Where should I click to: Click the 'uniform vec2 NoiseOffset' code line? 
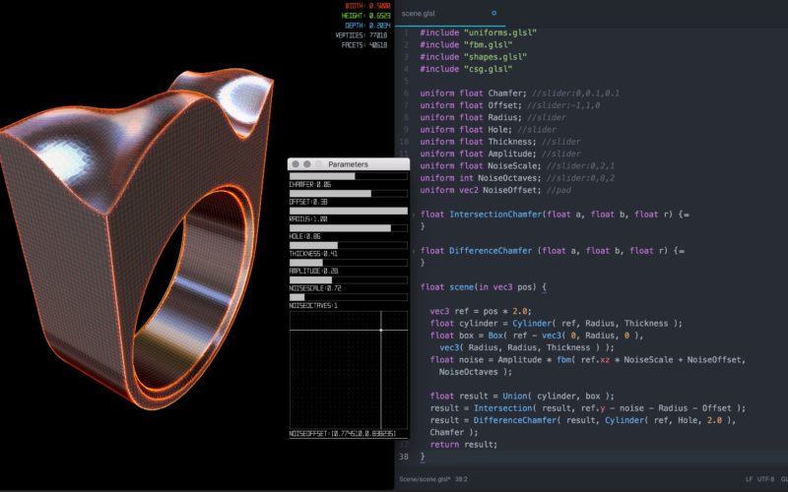[495, 190]
